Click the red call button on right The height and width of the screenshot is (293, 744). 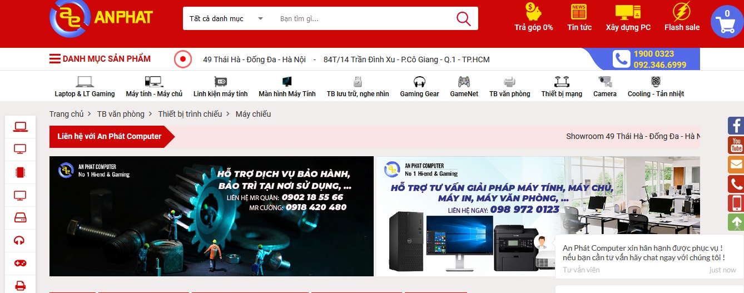pos(736,184)
